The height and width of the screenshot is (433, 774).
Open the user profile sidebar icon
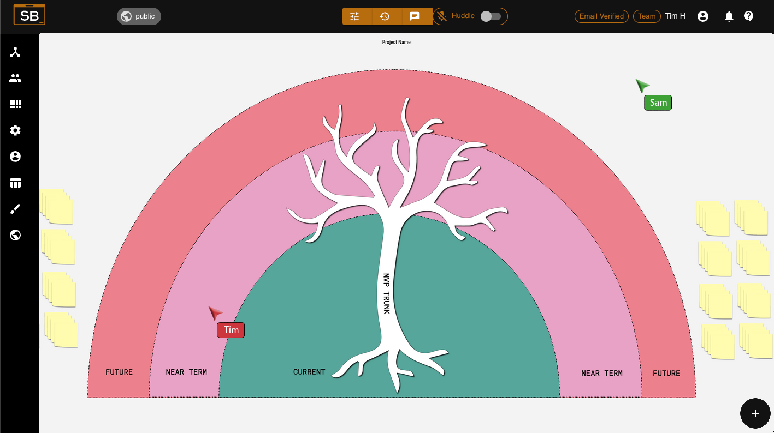[15, 157]
